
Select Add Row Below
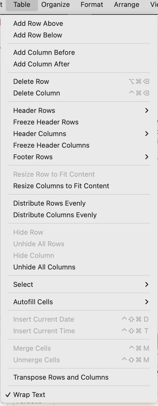point(38,35)
